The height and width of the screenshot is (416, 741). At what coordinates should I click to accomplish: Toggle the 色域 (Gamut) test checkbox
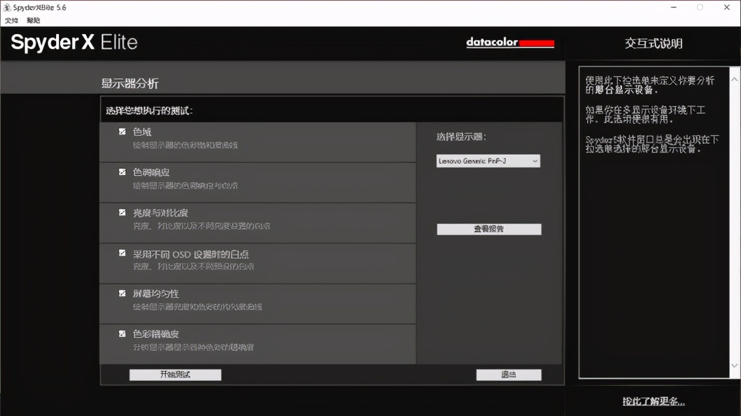(x=122, y=131)
